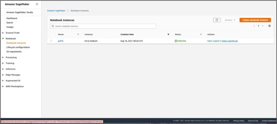Refresh the notebook instances list

click(x=216, y=20)
